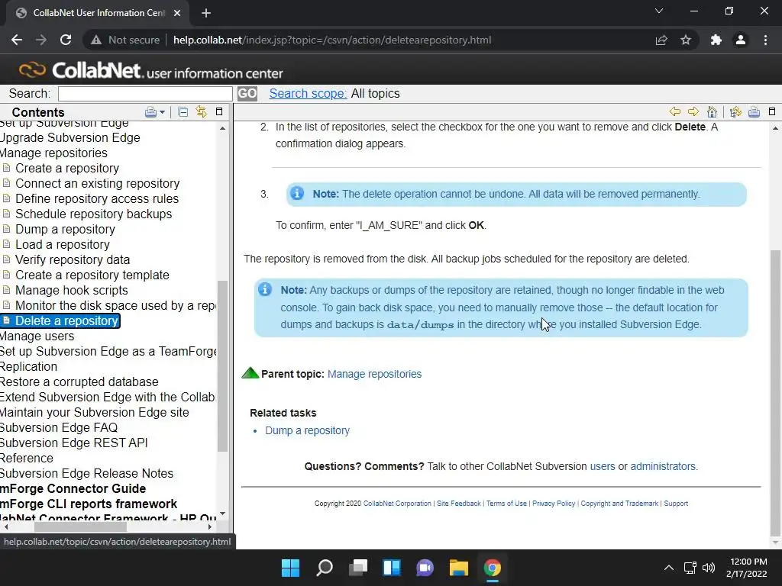782x586 pixels.
Task: Click the Contents vertical scrollbar thumb
Action: 222,366
